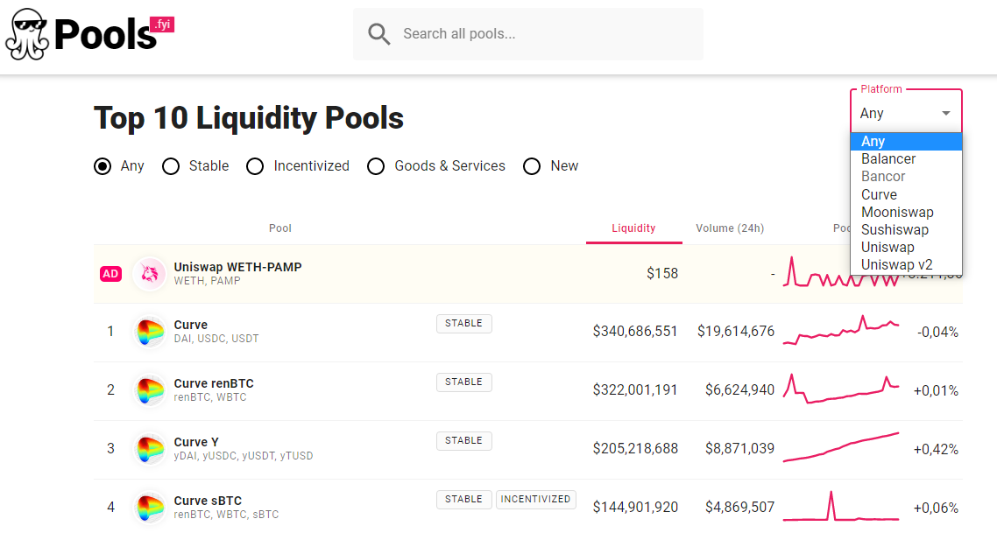Sort by the Volume (24h) column header
The width and height of the screenshot is (997, 533).
point(730,228)
